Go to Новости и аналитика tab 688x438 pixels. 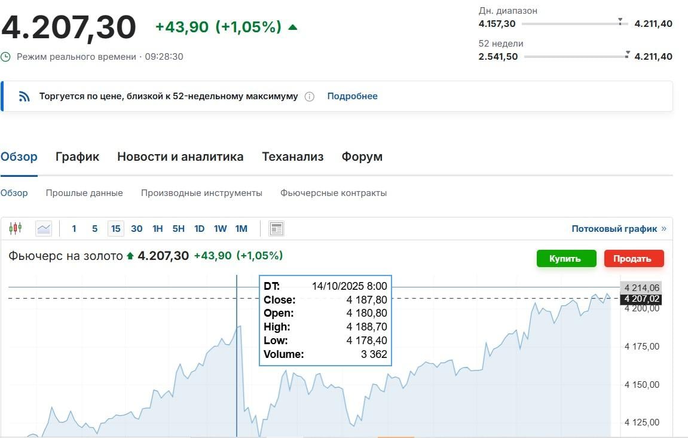coord(180,157)
